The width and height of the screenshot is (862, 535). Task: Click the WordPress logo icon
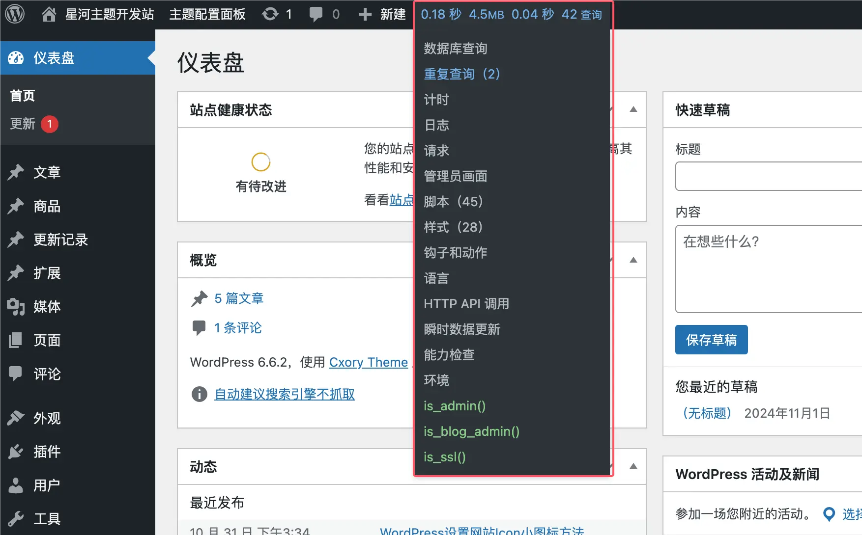point(15,14)
